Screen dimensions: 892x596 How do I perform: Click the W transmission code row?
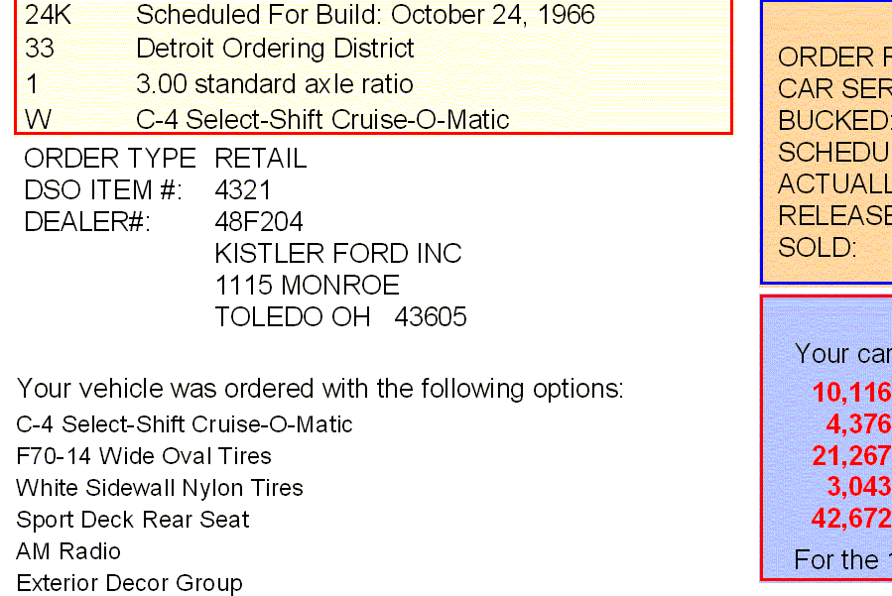pyautogui.click(x=373, y=119)
